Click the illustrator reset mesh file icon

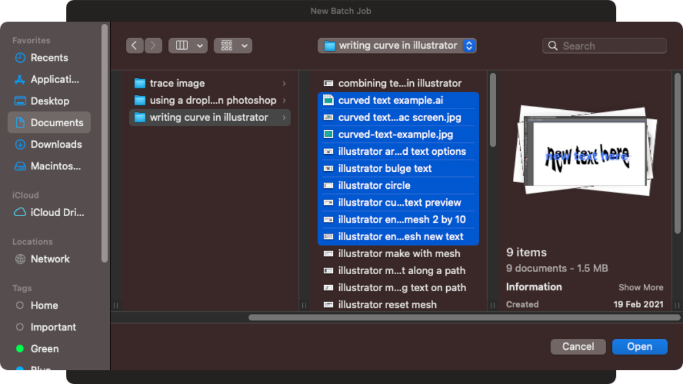tap(328, 305)
